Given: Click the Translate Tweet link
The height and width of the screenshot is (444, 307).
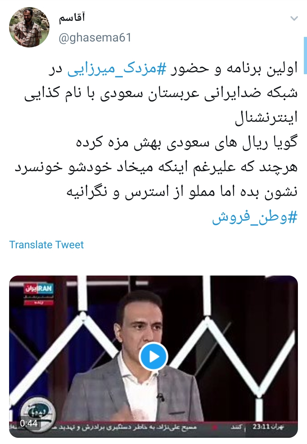Looking at the screenshot, I should coord(47,245).
